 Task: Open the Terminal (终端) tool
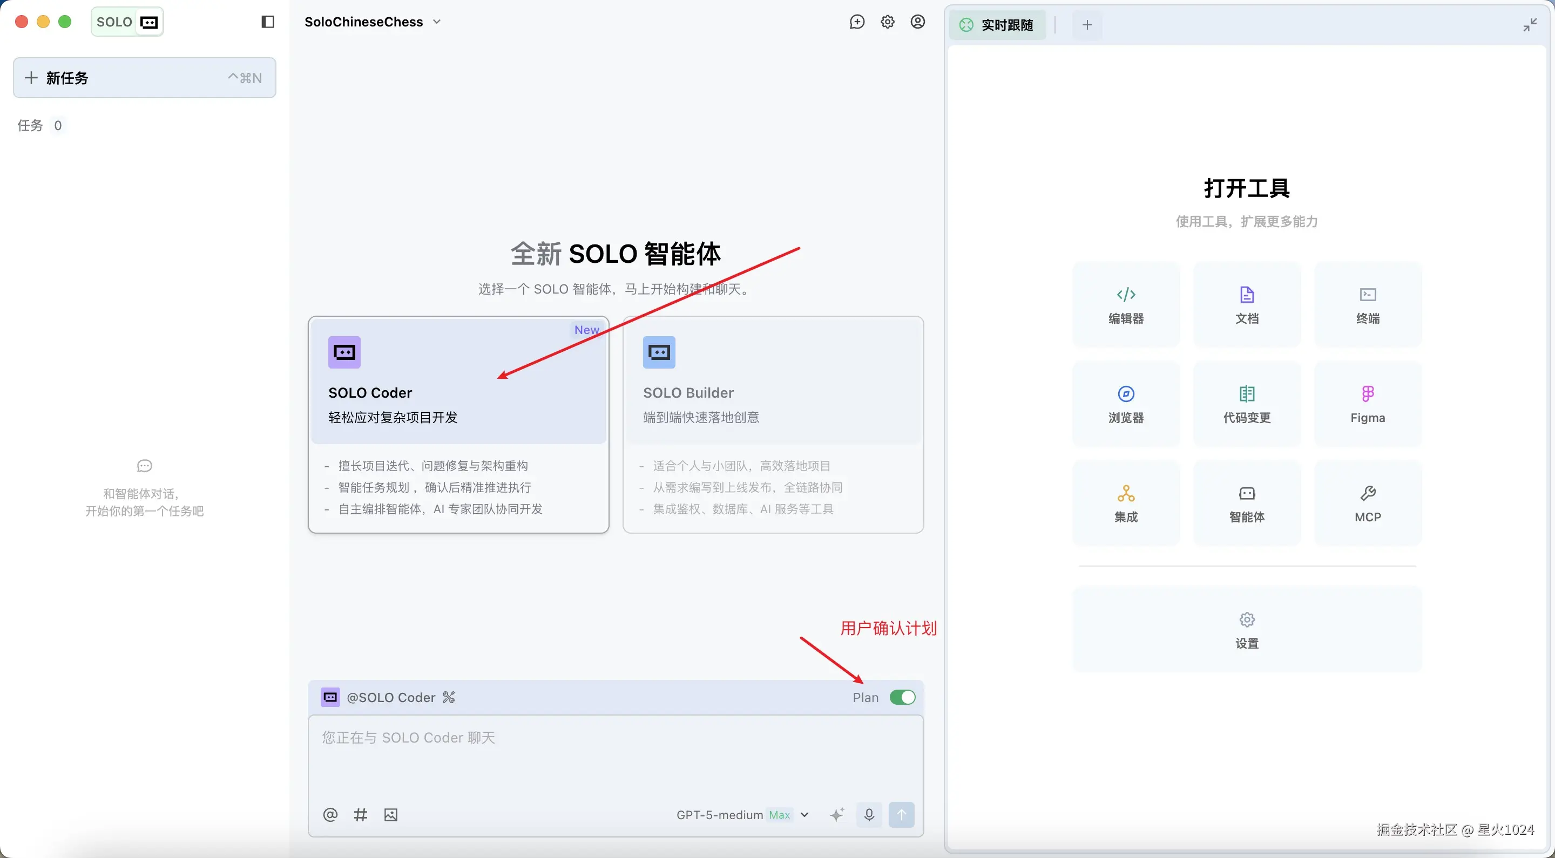pos(1367,304)
